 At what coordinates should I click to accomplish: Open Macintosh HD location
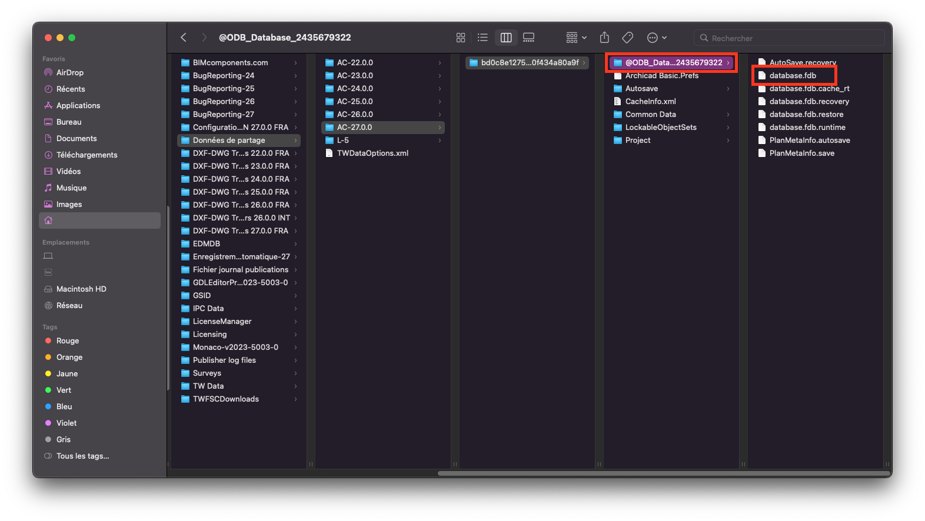click(99, 289)
